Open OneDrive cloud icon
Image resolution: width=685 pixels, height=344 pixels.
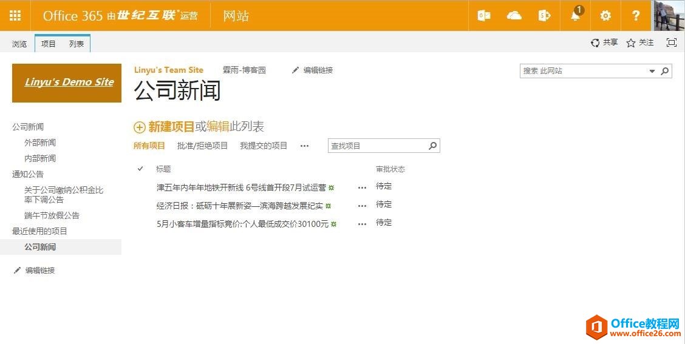(x=514, y=16)
